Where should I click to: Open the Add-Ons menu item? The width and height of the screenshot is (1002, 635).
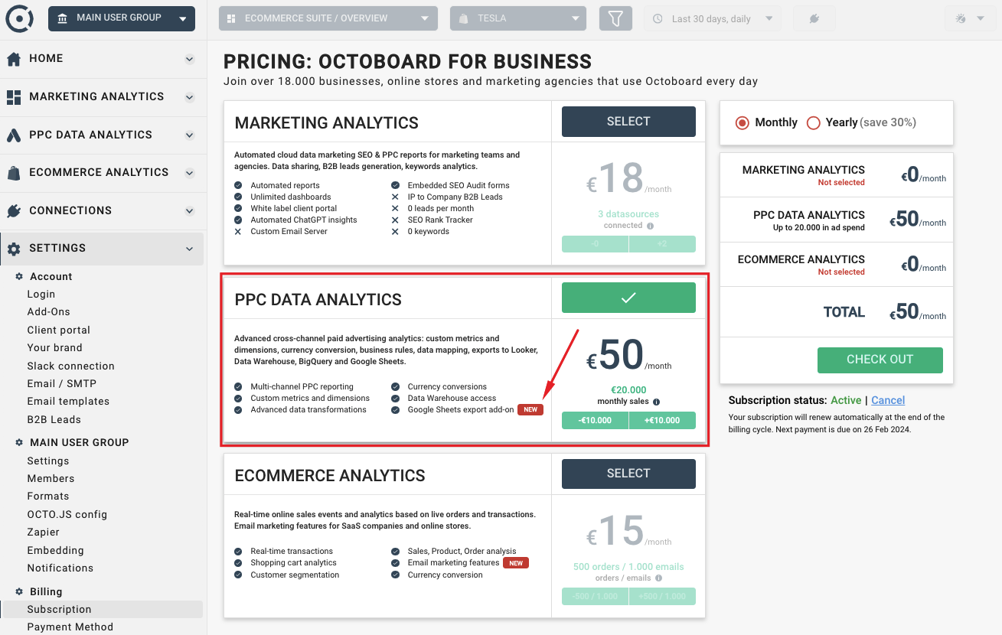(x=49, y=312)
